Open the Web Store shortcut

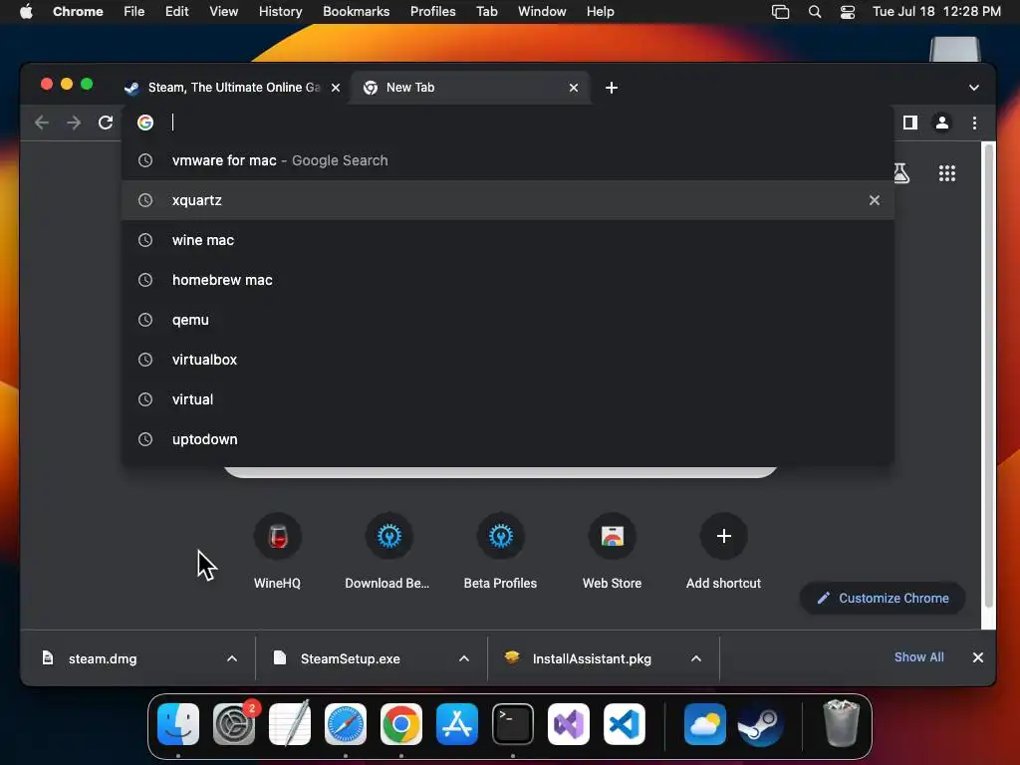tap(613, 550)
